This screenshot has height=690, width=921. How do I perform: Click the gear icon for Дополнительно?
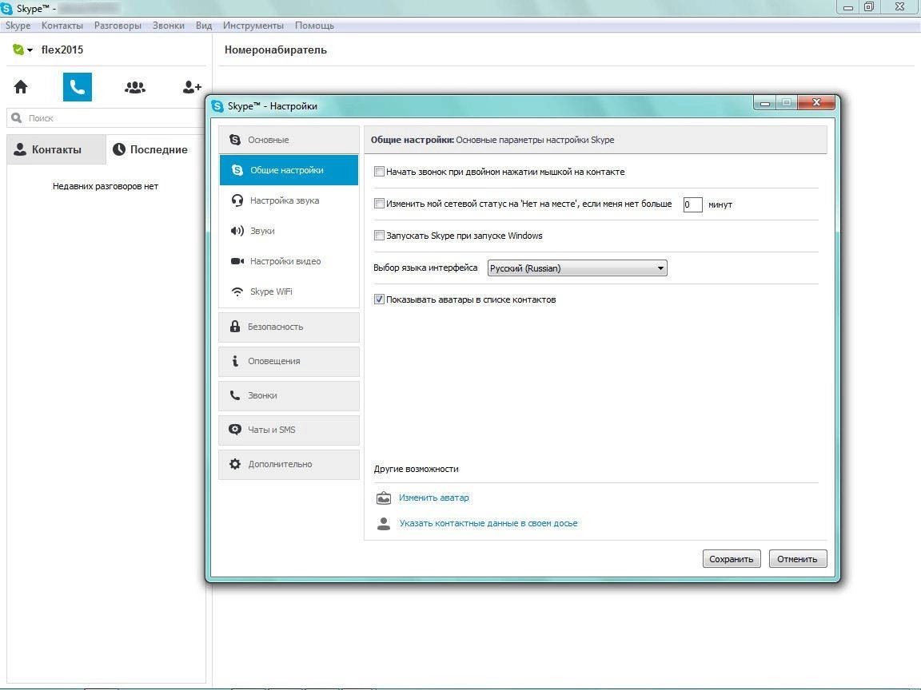tap(235, 464)
